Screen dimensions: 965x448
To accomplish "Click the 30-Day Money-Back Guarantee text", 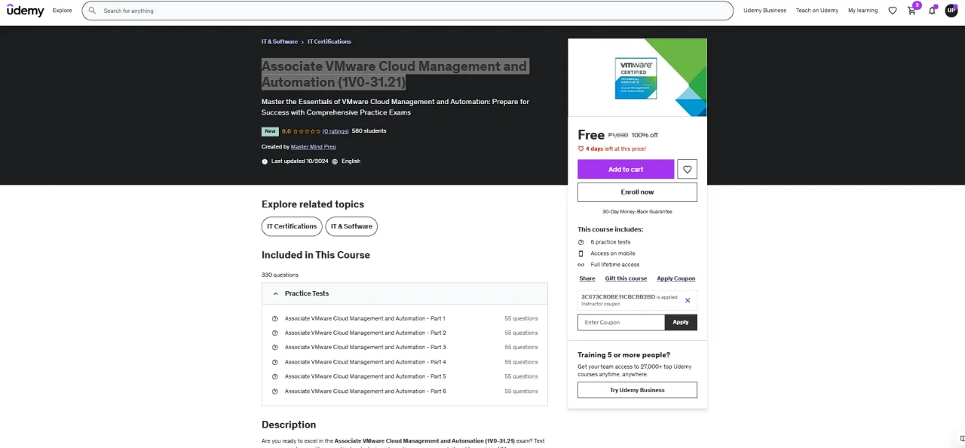I will tap(637, 212).
